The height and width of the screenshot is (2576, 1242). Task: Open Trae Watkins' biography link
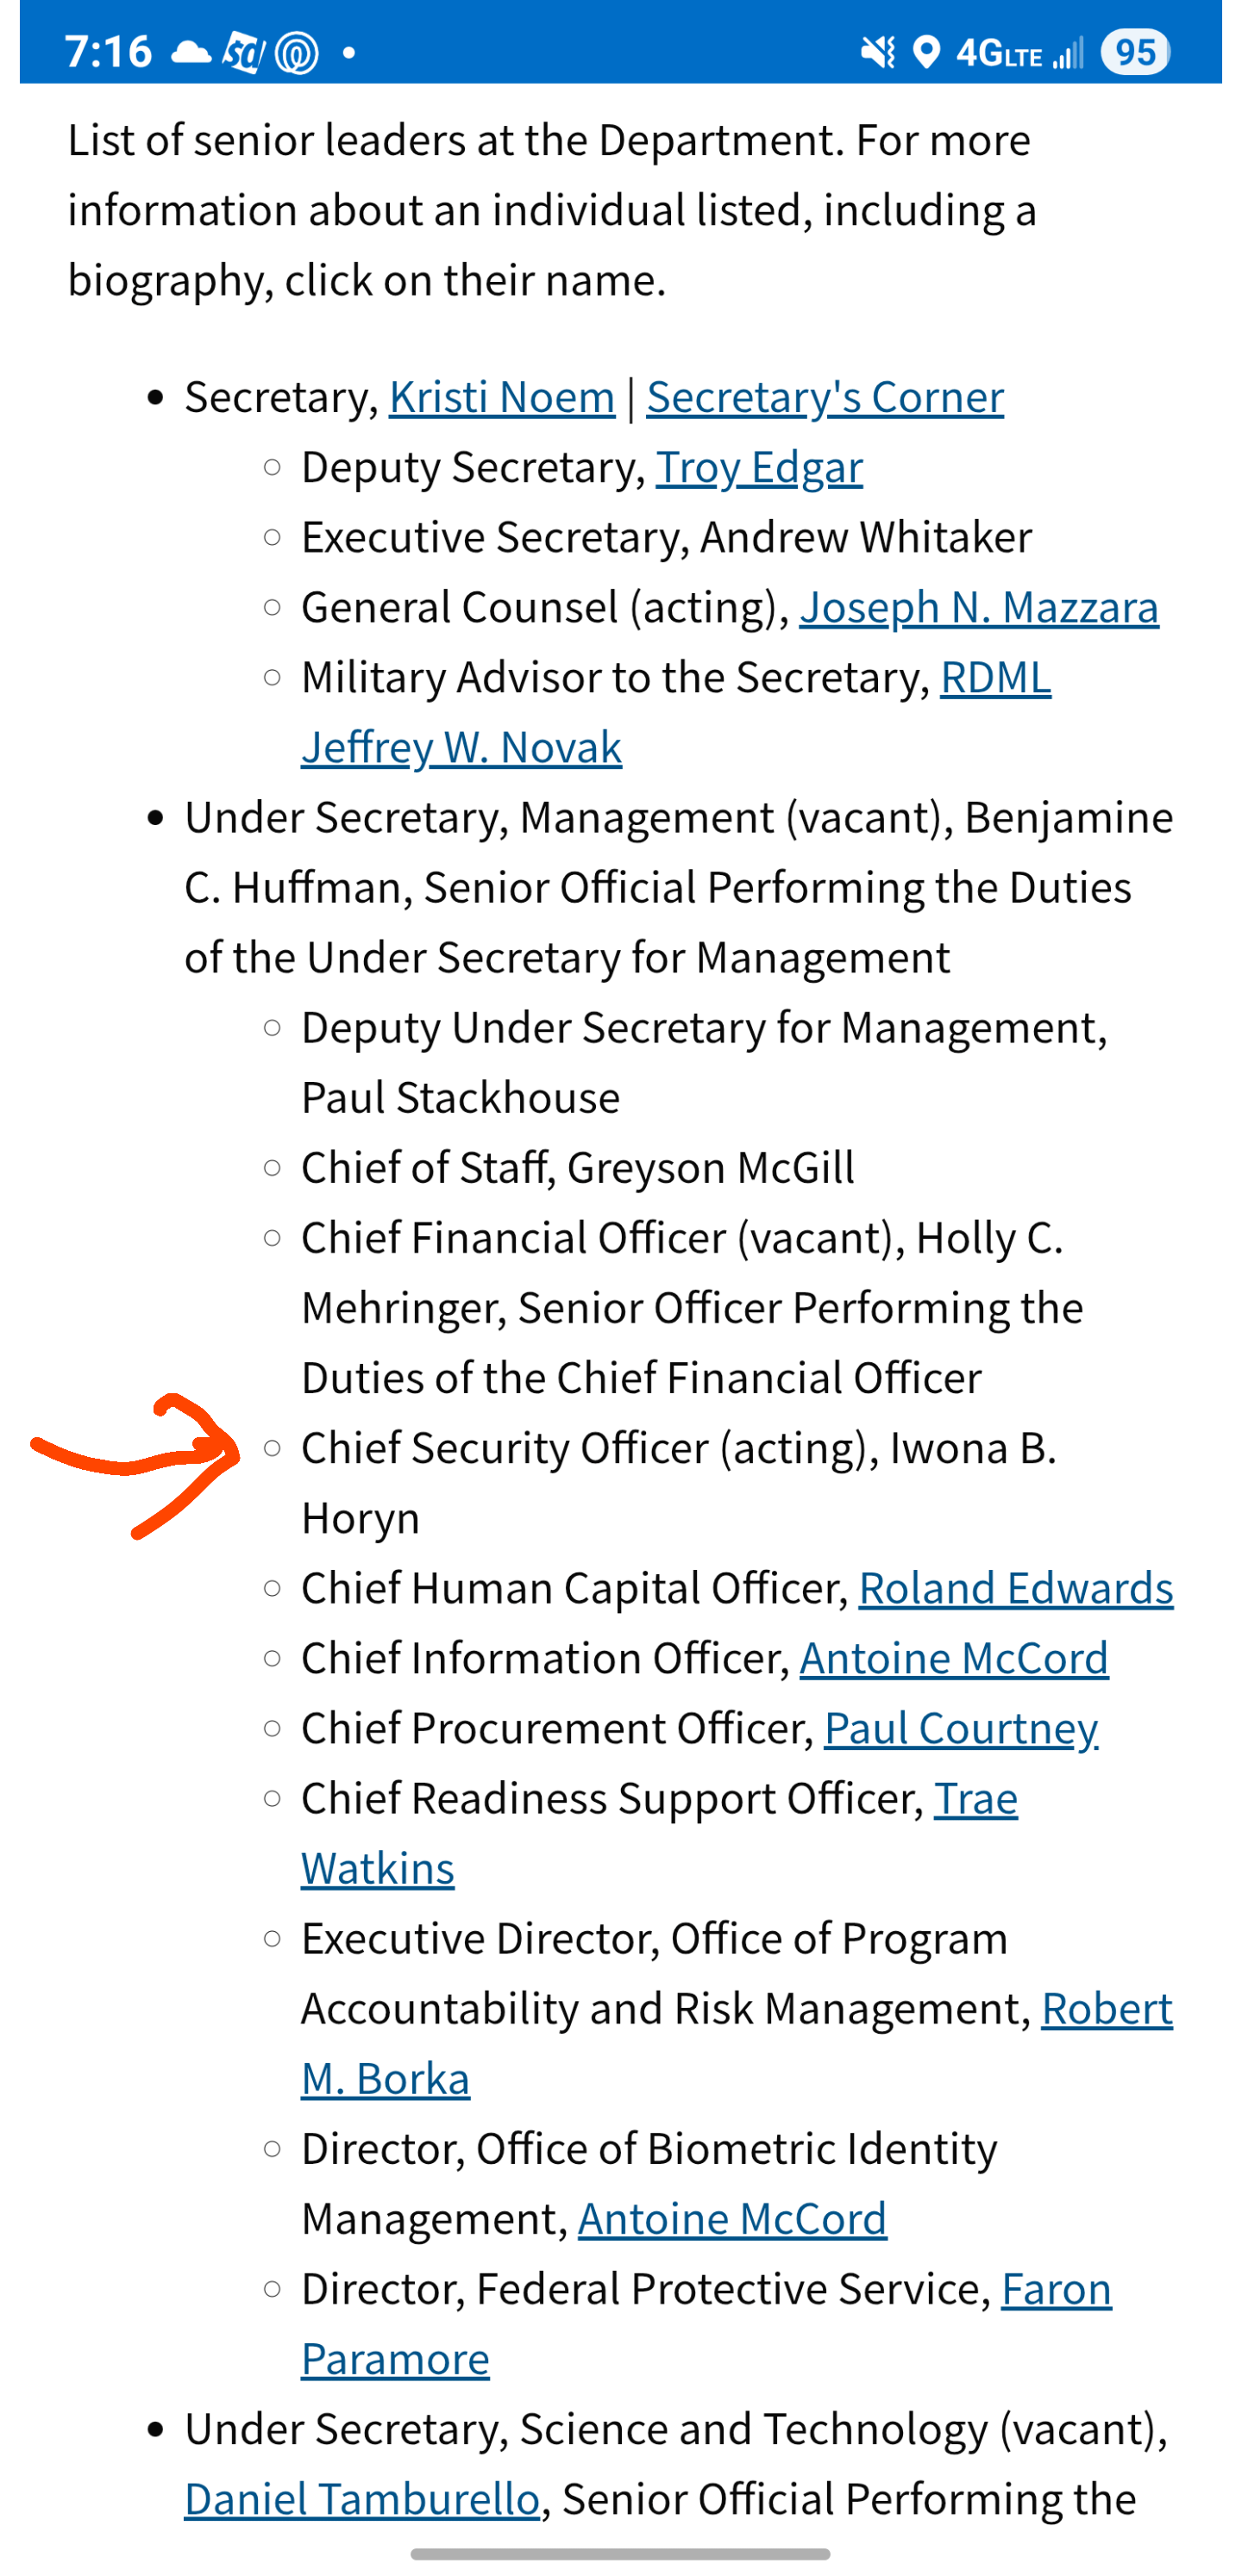pos(975,1798)
